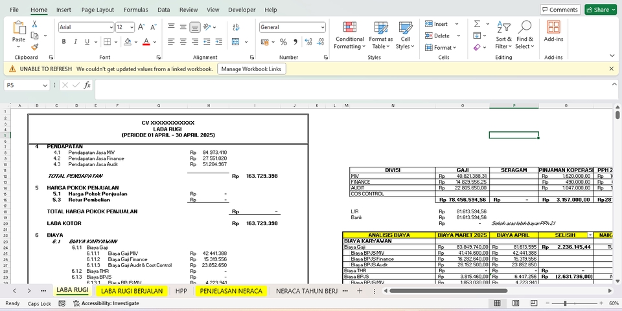622x311 pixels.
Task: Click the Insert Function fx icon
Action: point(87,85)
